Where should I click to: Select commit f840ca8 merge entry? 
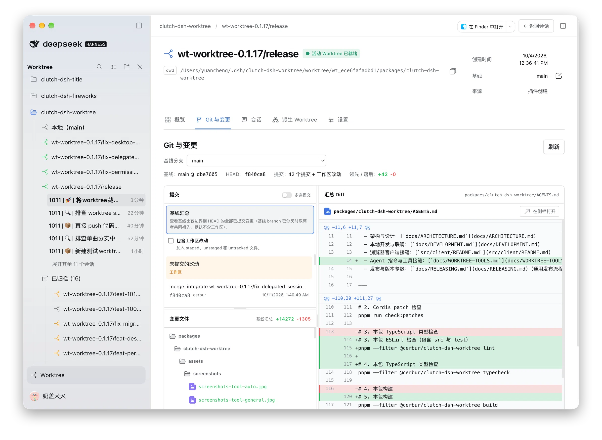[x=239, y=291]
